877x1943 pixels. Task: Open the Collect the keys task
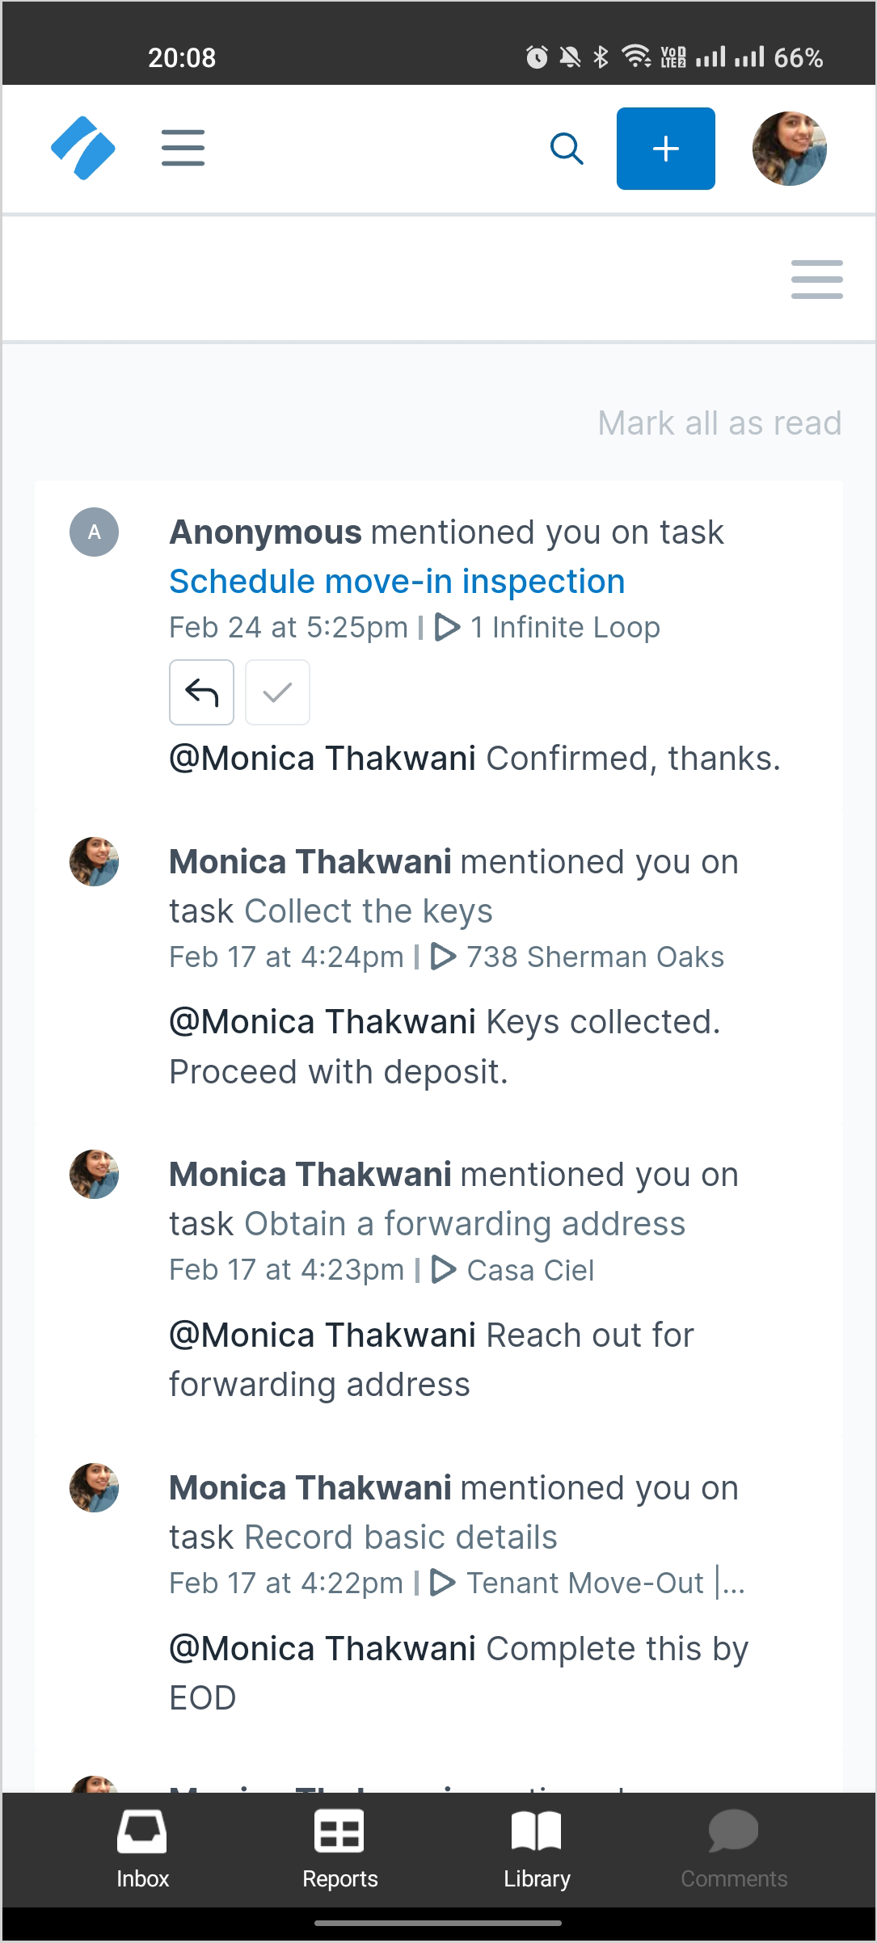pyautogui.click(x=369, y=911)
